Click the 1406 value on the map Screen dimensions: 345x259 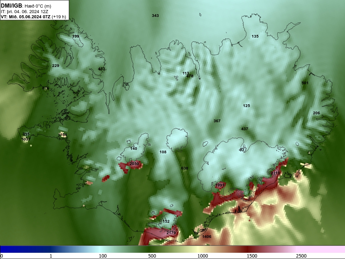tap(207, 237)
